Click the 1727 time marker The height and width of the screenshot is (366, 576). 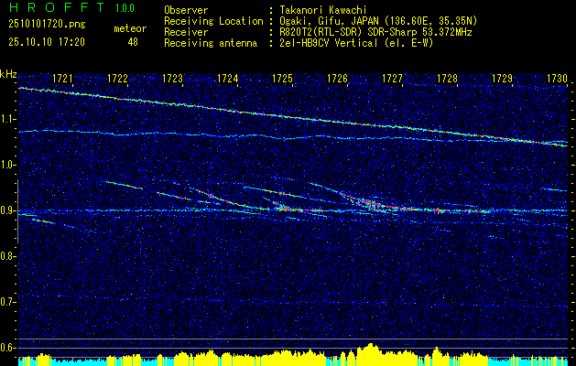[x=392, y=80]
